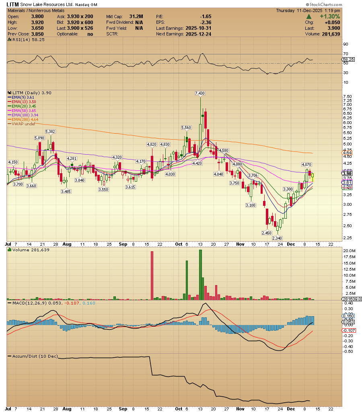Click the Mkt Cap value 31.2M
The image size is (362, 412).
click(136, 17)
